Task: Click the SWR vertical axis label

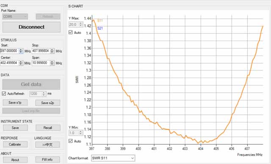Action: click(77, 79)
